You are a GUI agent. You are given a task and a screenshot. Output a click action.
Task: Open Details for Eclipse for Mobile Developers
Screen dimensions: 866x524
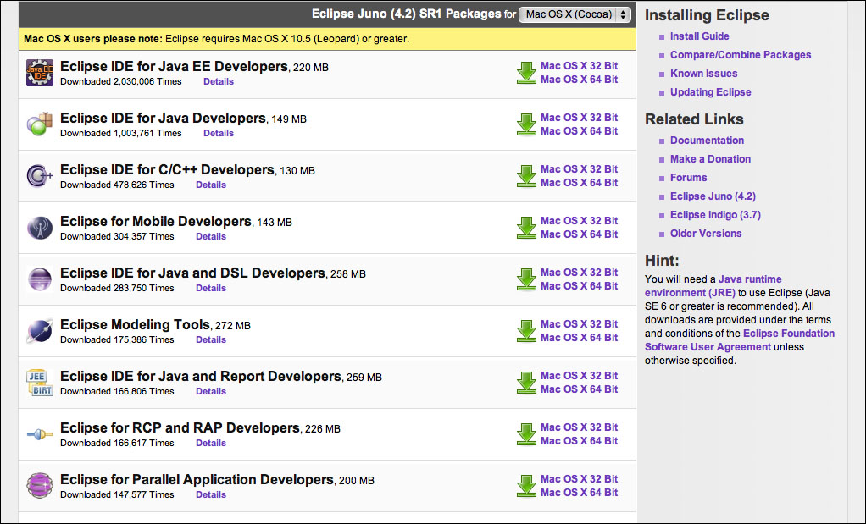point(211,236)
